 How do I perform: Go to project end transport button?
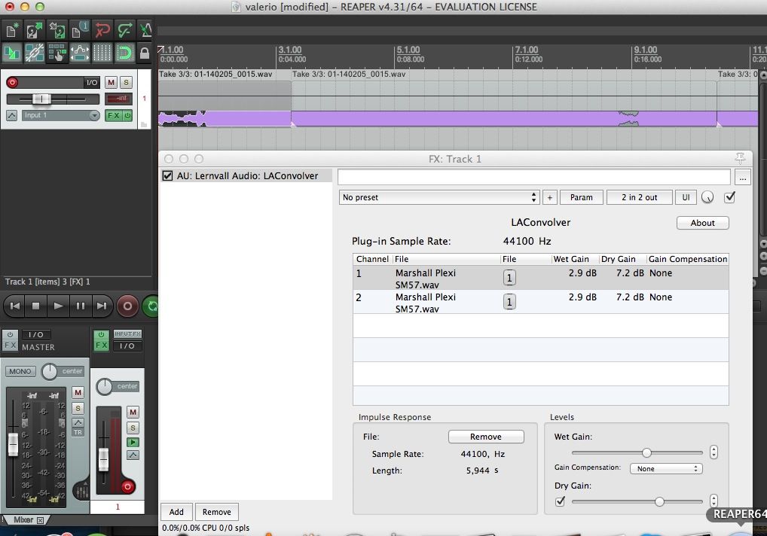102,306
